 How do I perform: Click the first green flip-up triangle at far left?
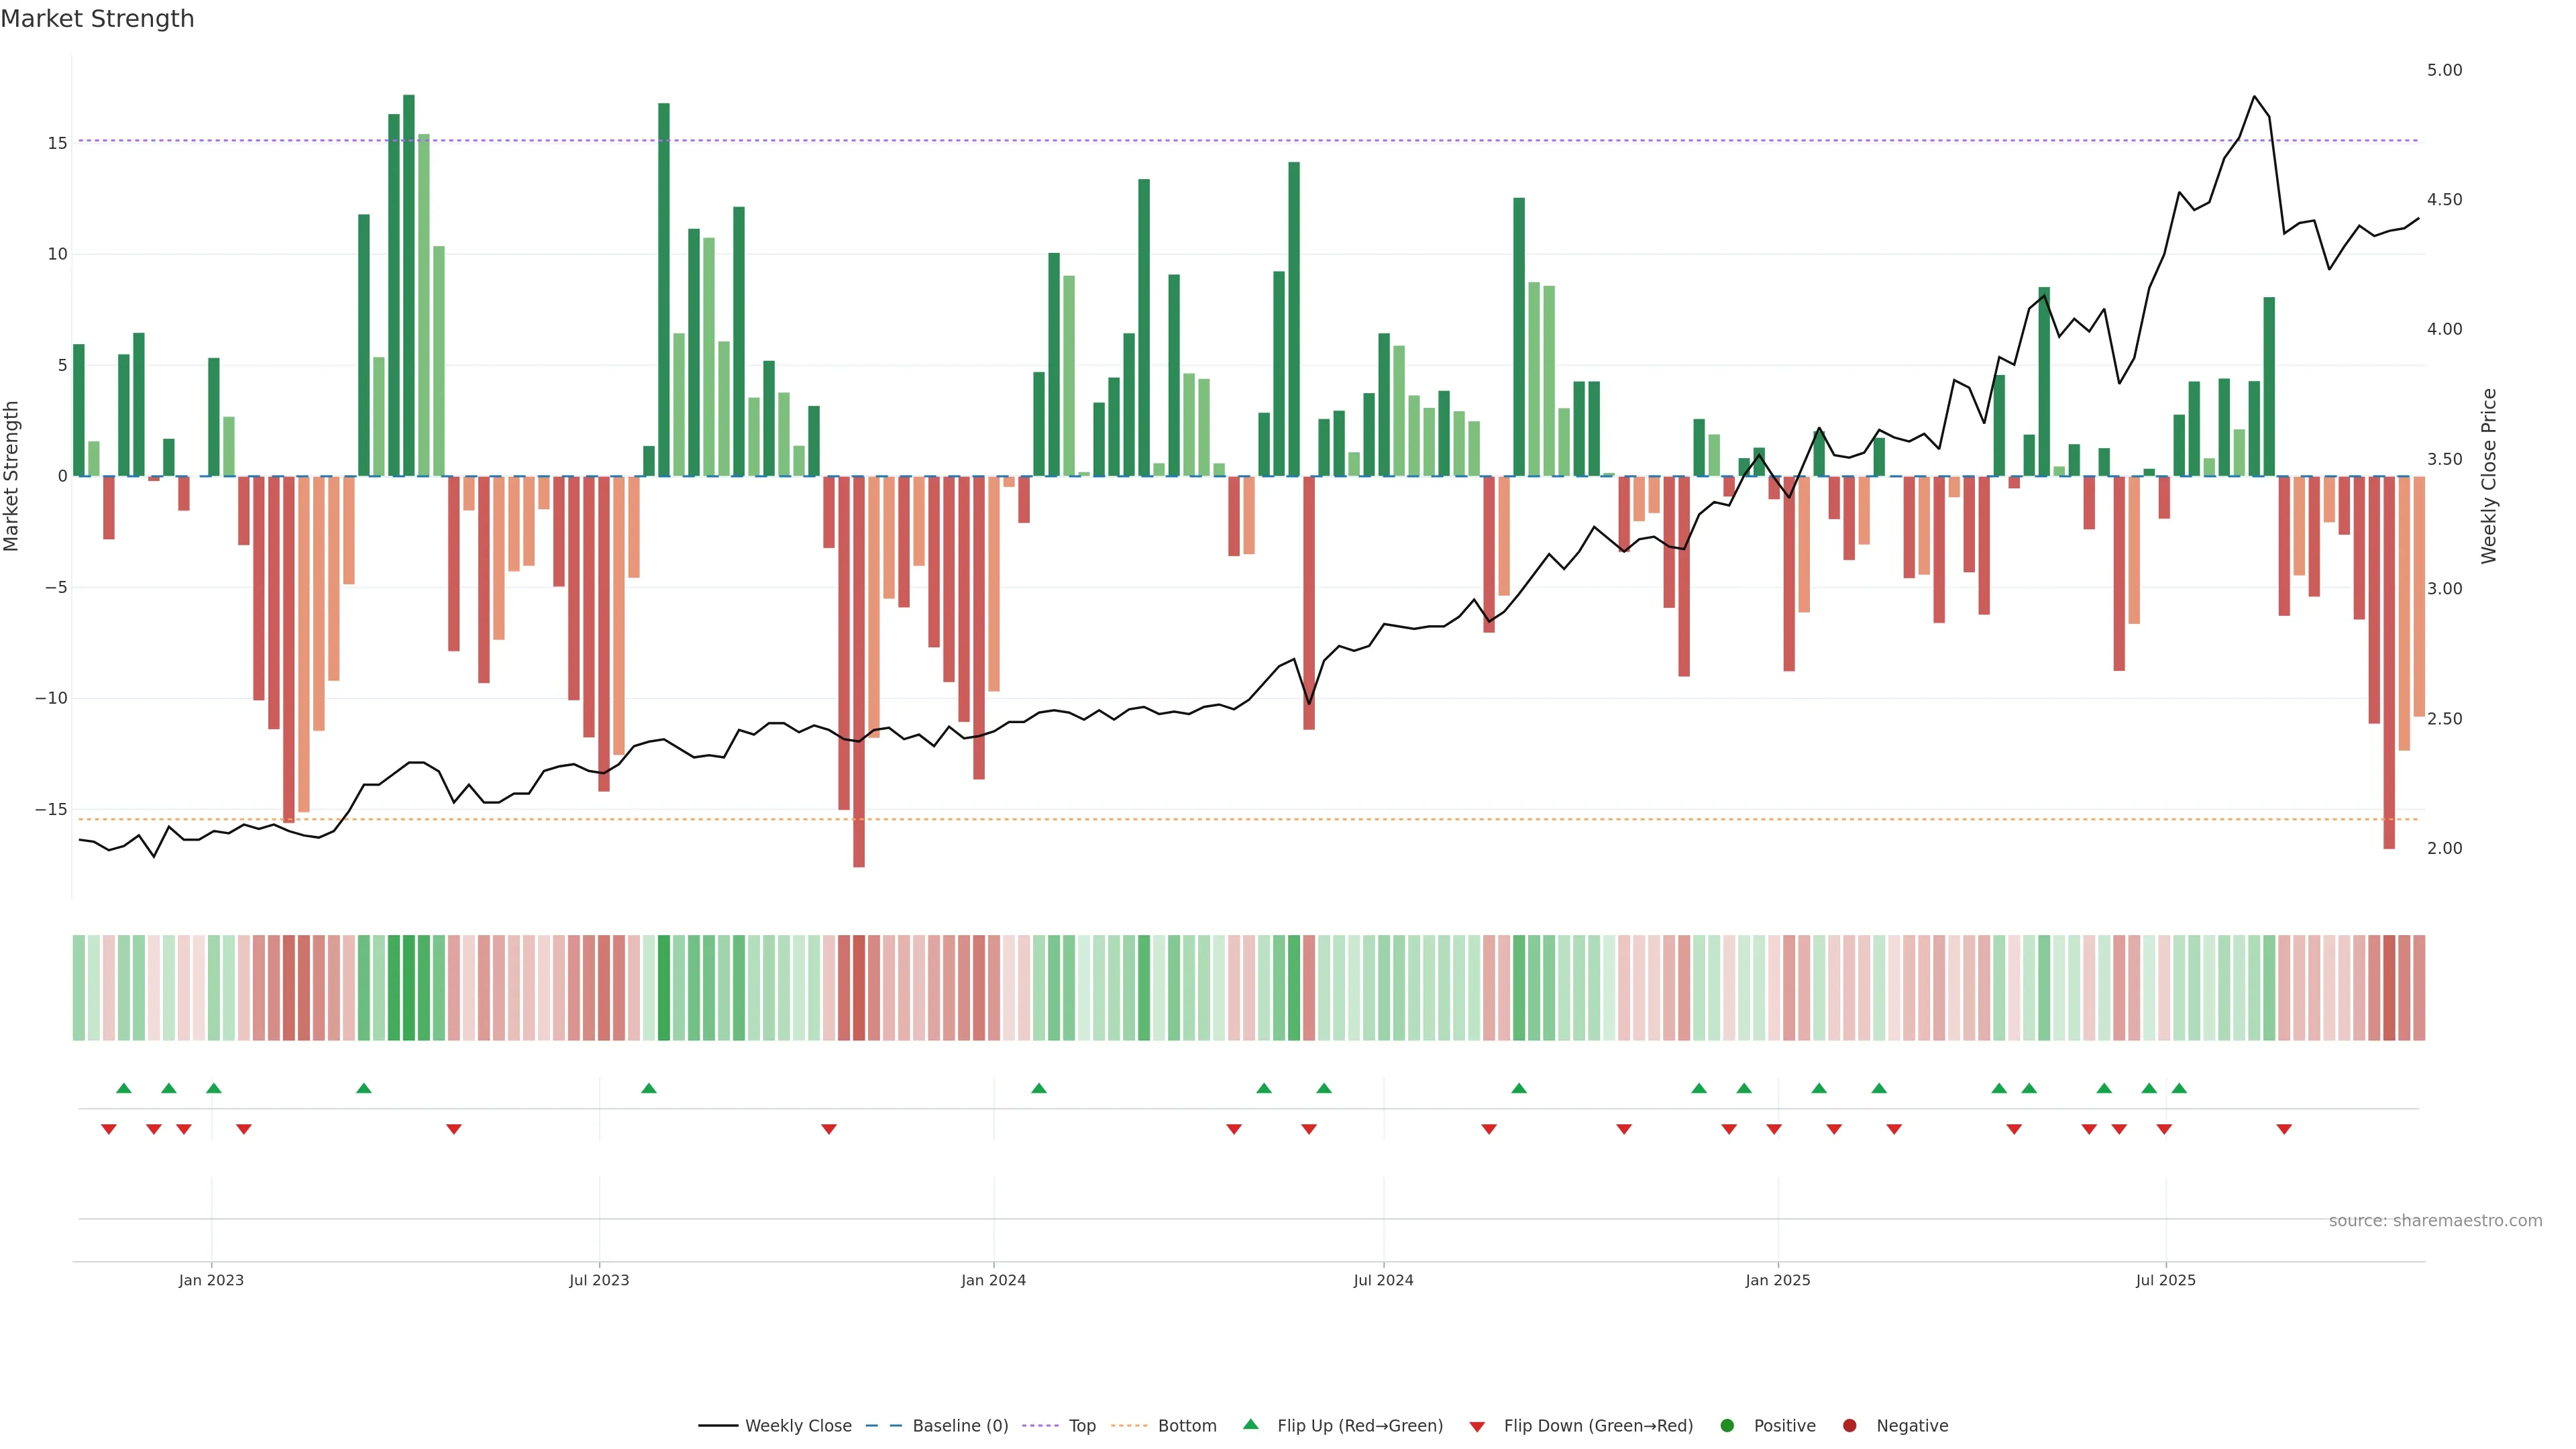click(x=124, y=1088)
